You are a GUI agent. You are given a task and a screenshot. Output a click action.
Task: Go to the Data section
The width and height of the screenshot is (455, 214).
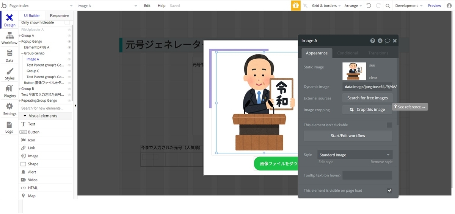pos(9,56)
